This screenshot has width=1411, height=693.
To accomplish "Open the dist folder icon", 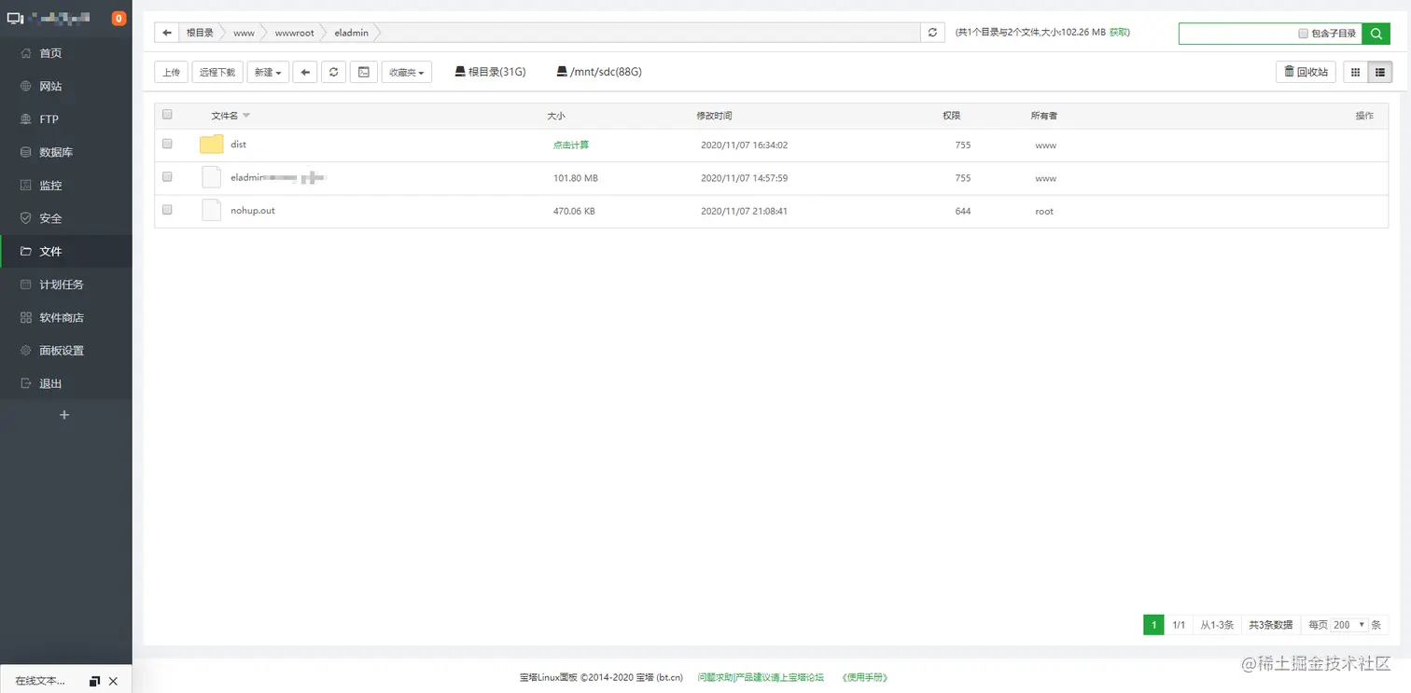I will coord(212,145).
